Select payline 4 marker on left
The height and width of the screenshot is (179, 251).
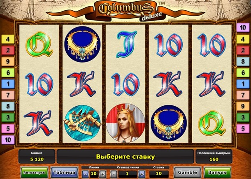(8, 39)
